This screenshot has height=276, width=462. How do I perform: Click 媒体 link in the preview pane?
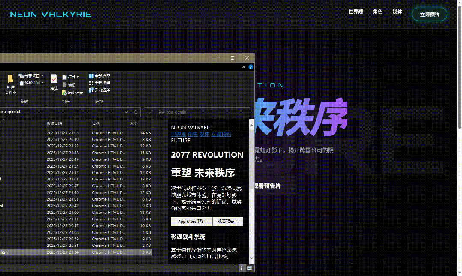pyautogui.click(x=204, y=134)
